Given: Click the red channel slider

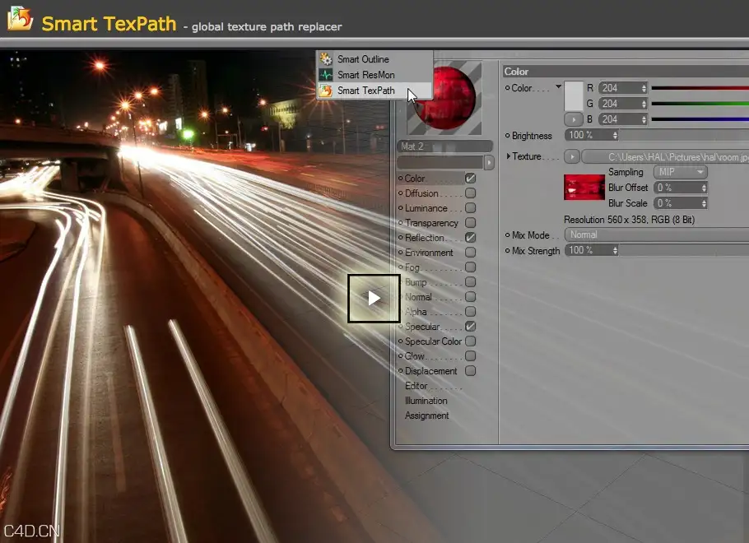Looking at the screenshot, I should point(700,88).
